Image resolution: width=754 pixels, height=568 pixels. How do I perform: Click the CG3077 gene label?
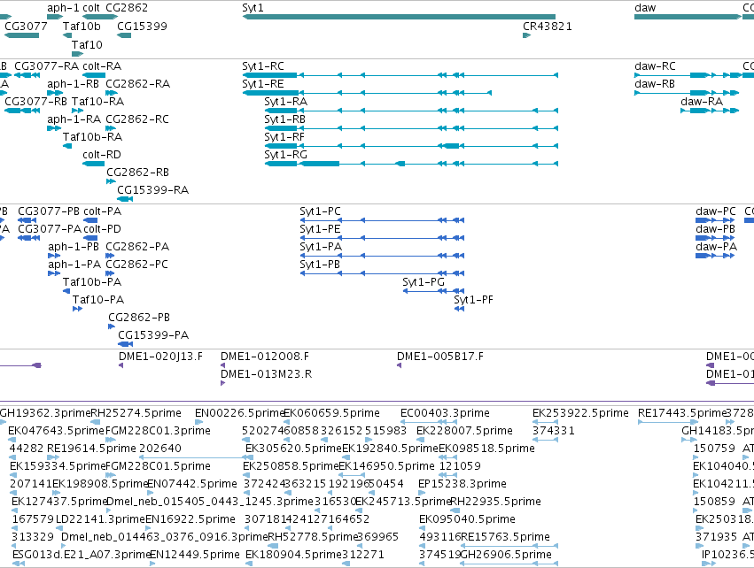26,27
